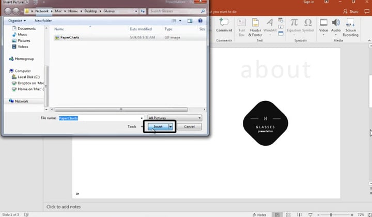Open the Video dropdown arrow

coord(323,35)
